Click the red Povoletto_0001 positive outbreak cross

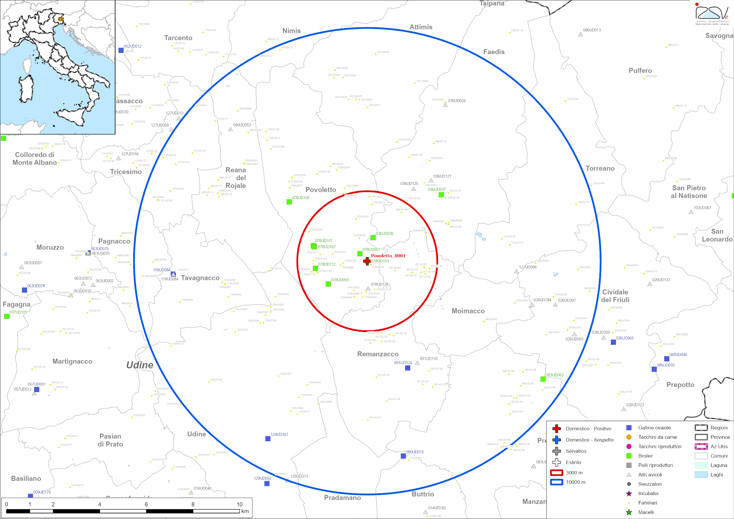367,261
